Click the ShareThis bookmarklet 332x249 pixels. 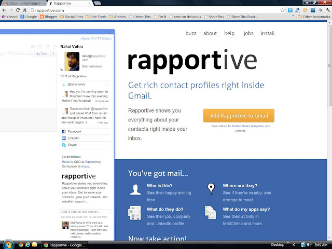click(x=214, y=17)
